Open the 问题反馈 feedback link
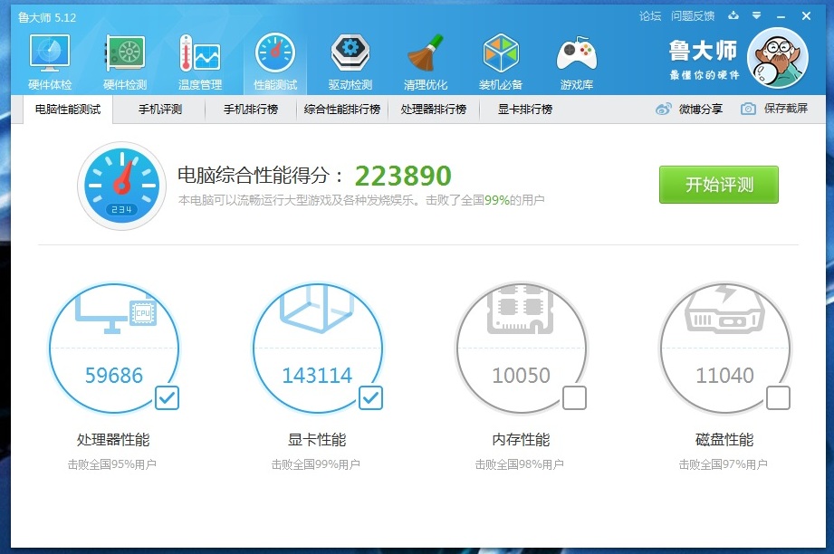The width and height of the screenshot is (834, 554). click(x=693, y=16)
